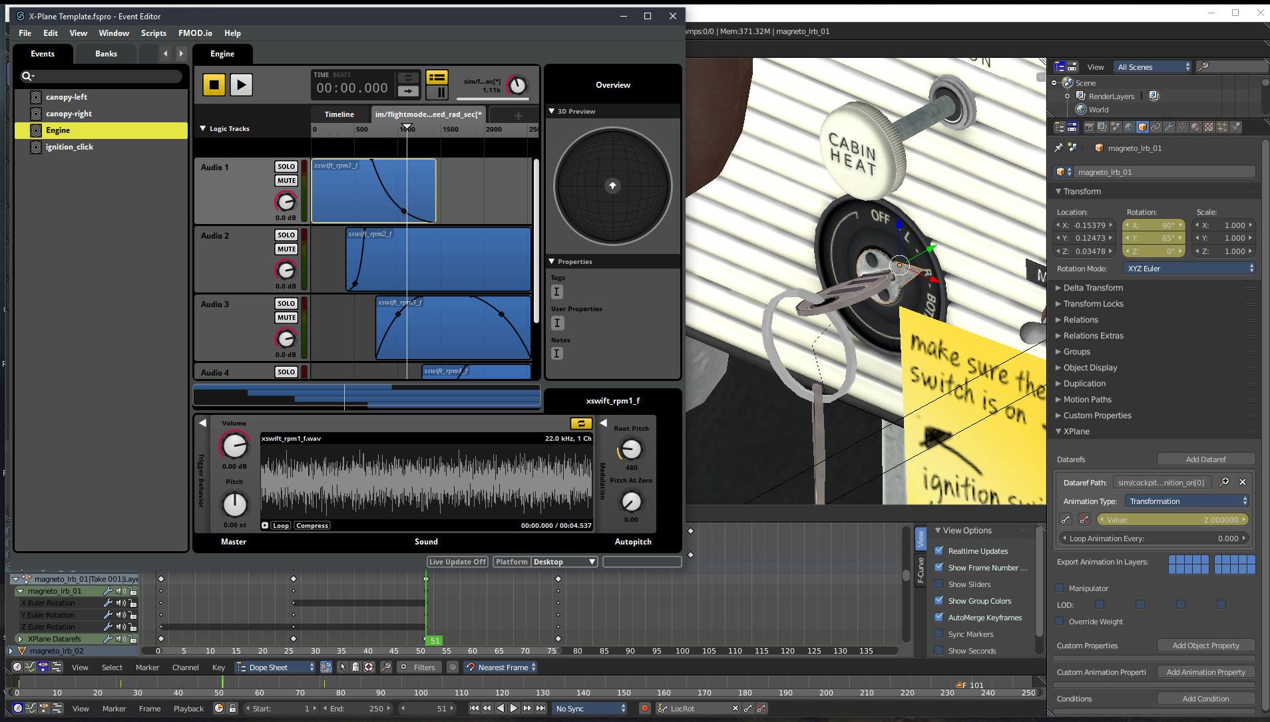Click the Add Dataref button
The image size is (1270, 722).
(x=1205, y=459)
